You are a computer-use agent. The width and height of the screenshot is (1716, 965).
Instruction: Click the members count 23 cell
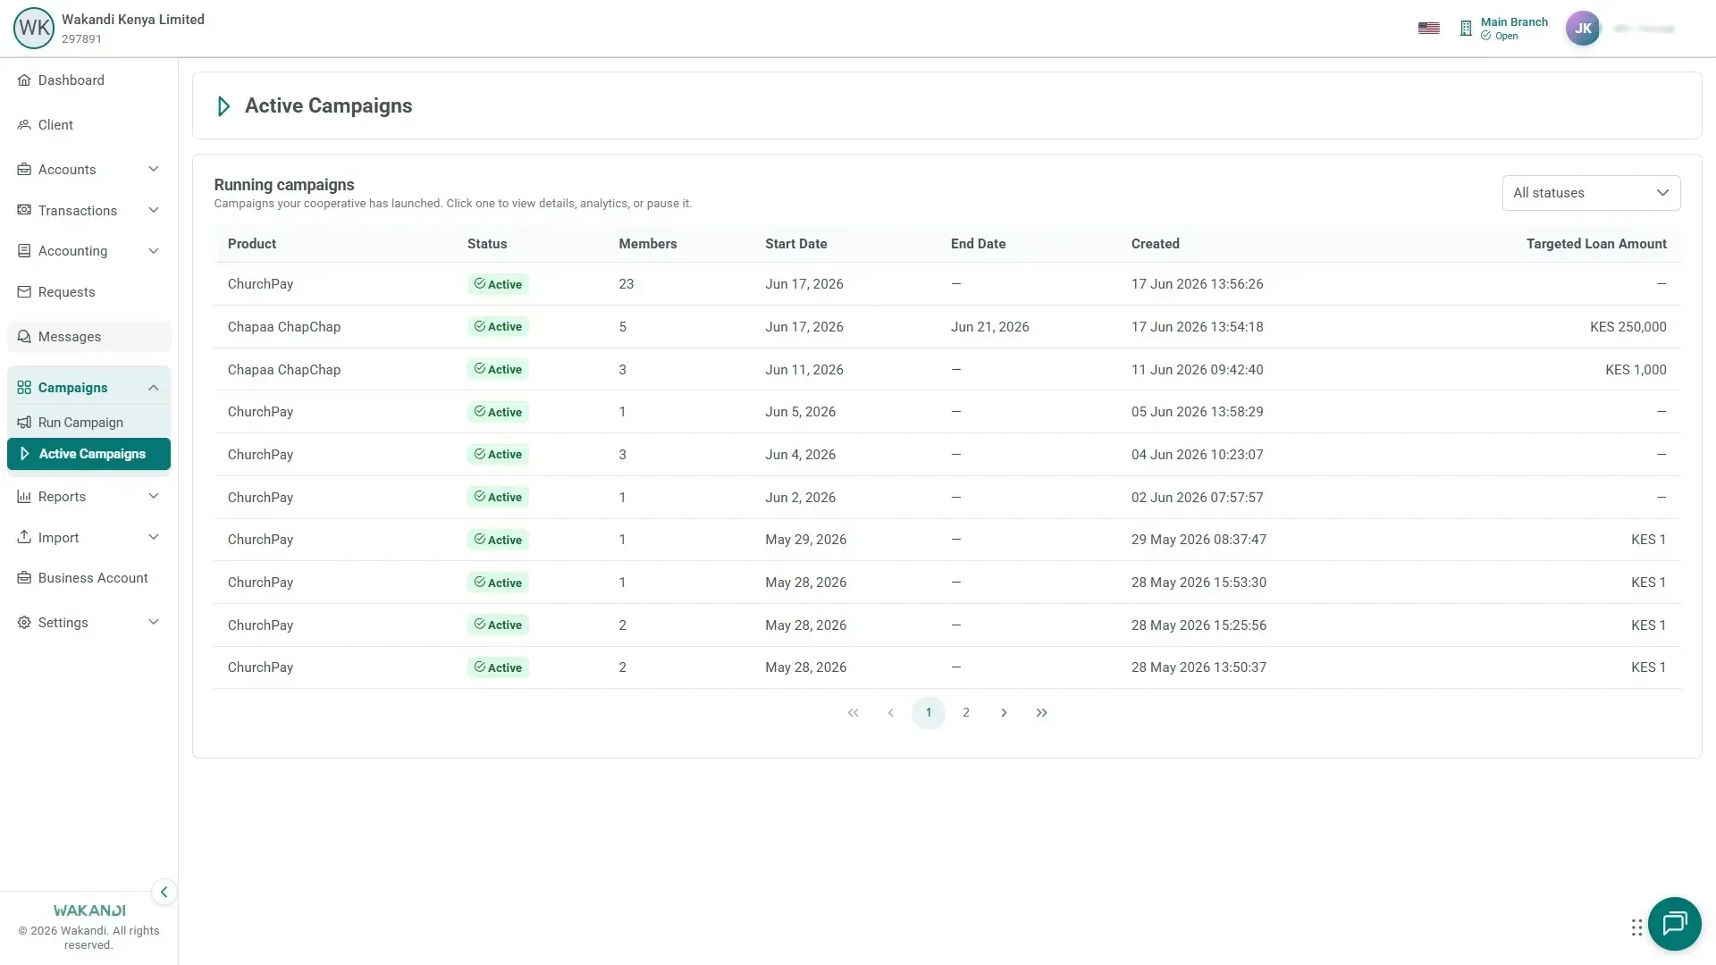(x=626, y=284)
